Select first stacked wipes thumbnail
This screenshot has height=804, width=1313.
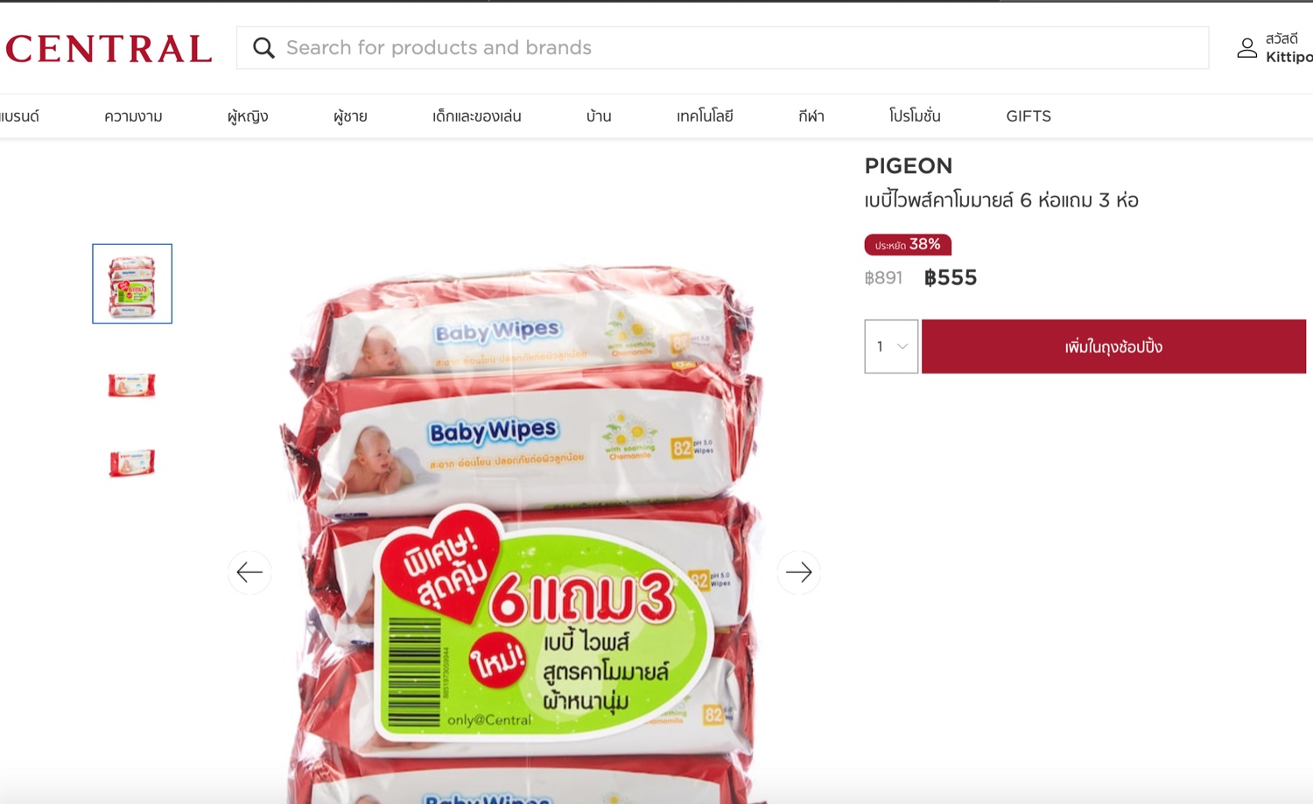click(x=132, y=283)
